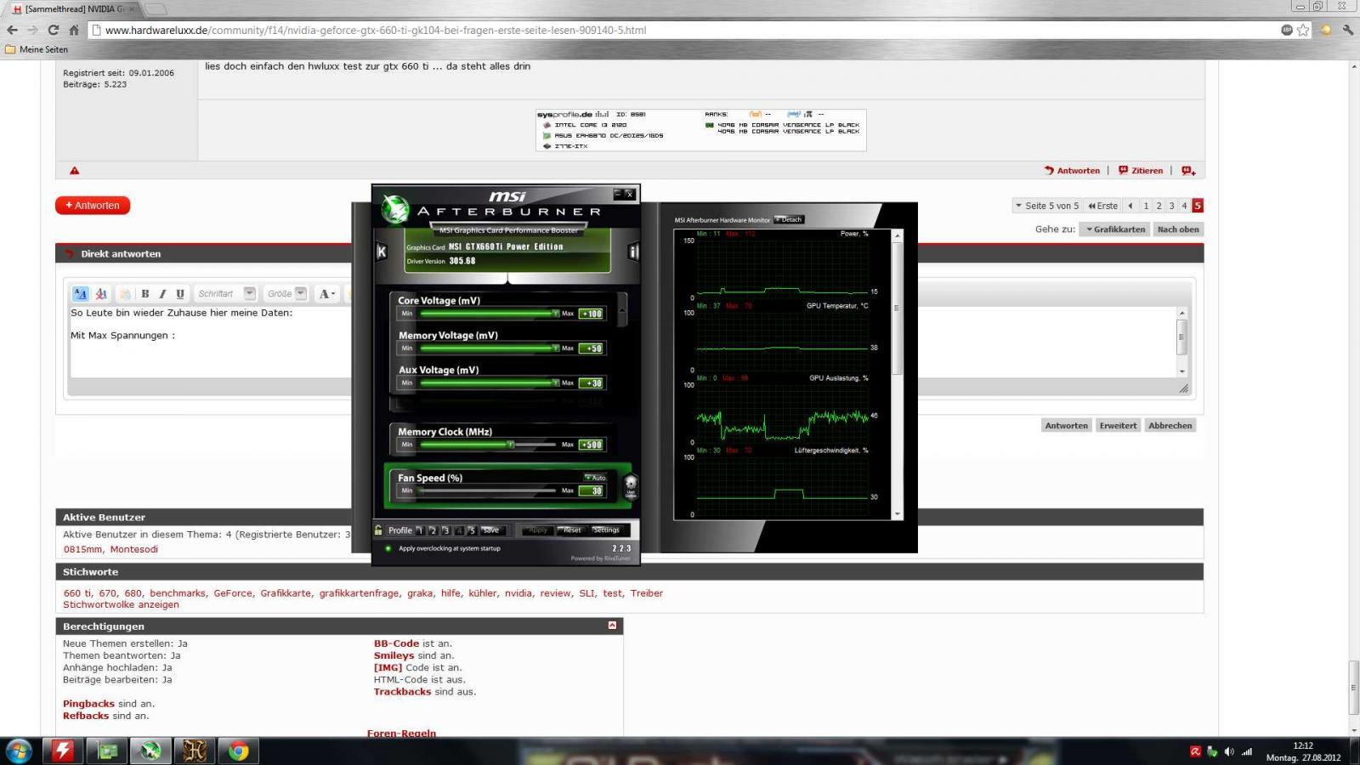This screenshot has width=1360, height=765.
Task: Go to thread page 1
Action: coord(1146,206)
